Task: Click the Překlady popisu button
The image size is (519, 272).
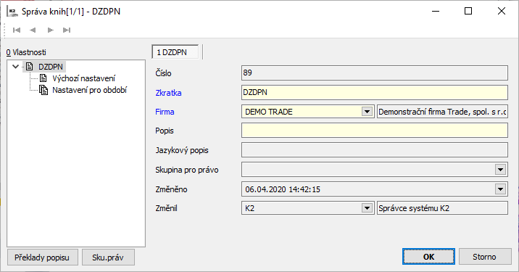Action: 42,257
